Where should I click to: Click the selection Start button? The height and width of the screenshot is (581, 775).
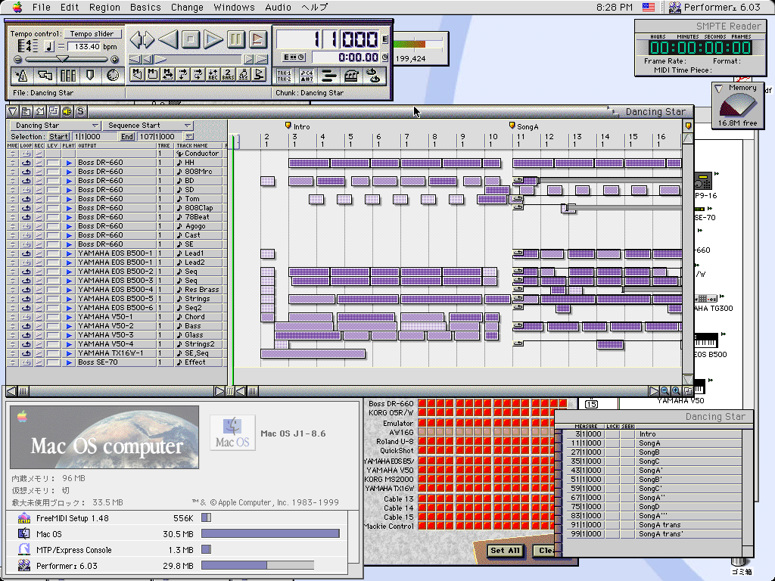(x=59, y=136)
